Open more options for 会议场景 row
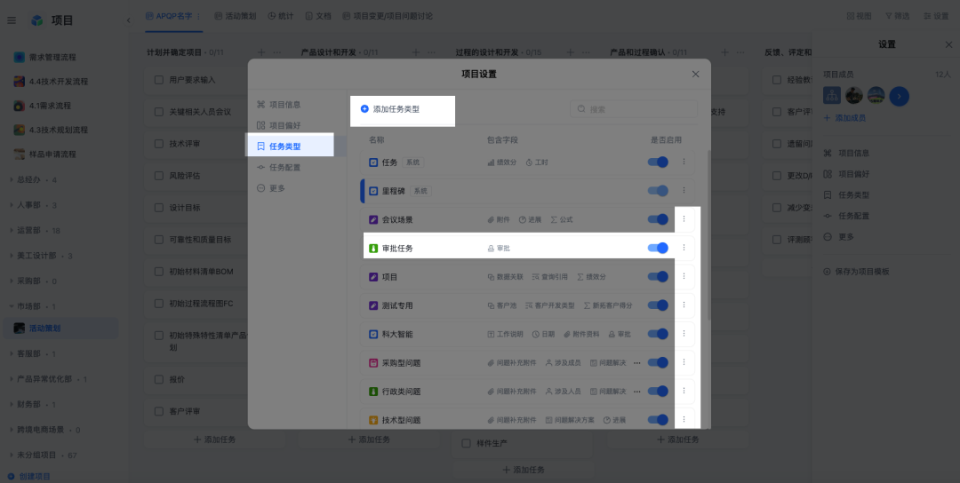 coord(684,219)
